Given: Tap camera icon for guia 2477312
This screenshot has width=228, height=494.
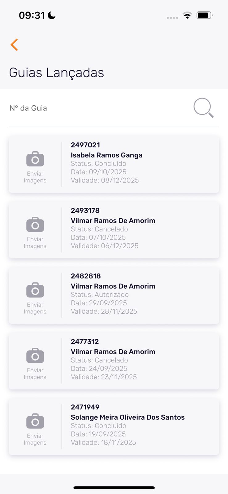Looking at the screenshot, I should 35,355.
